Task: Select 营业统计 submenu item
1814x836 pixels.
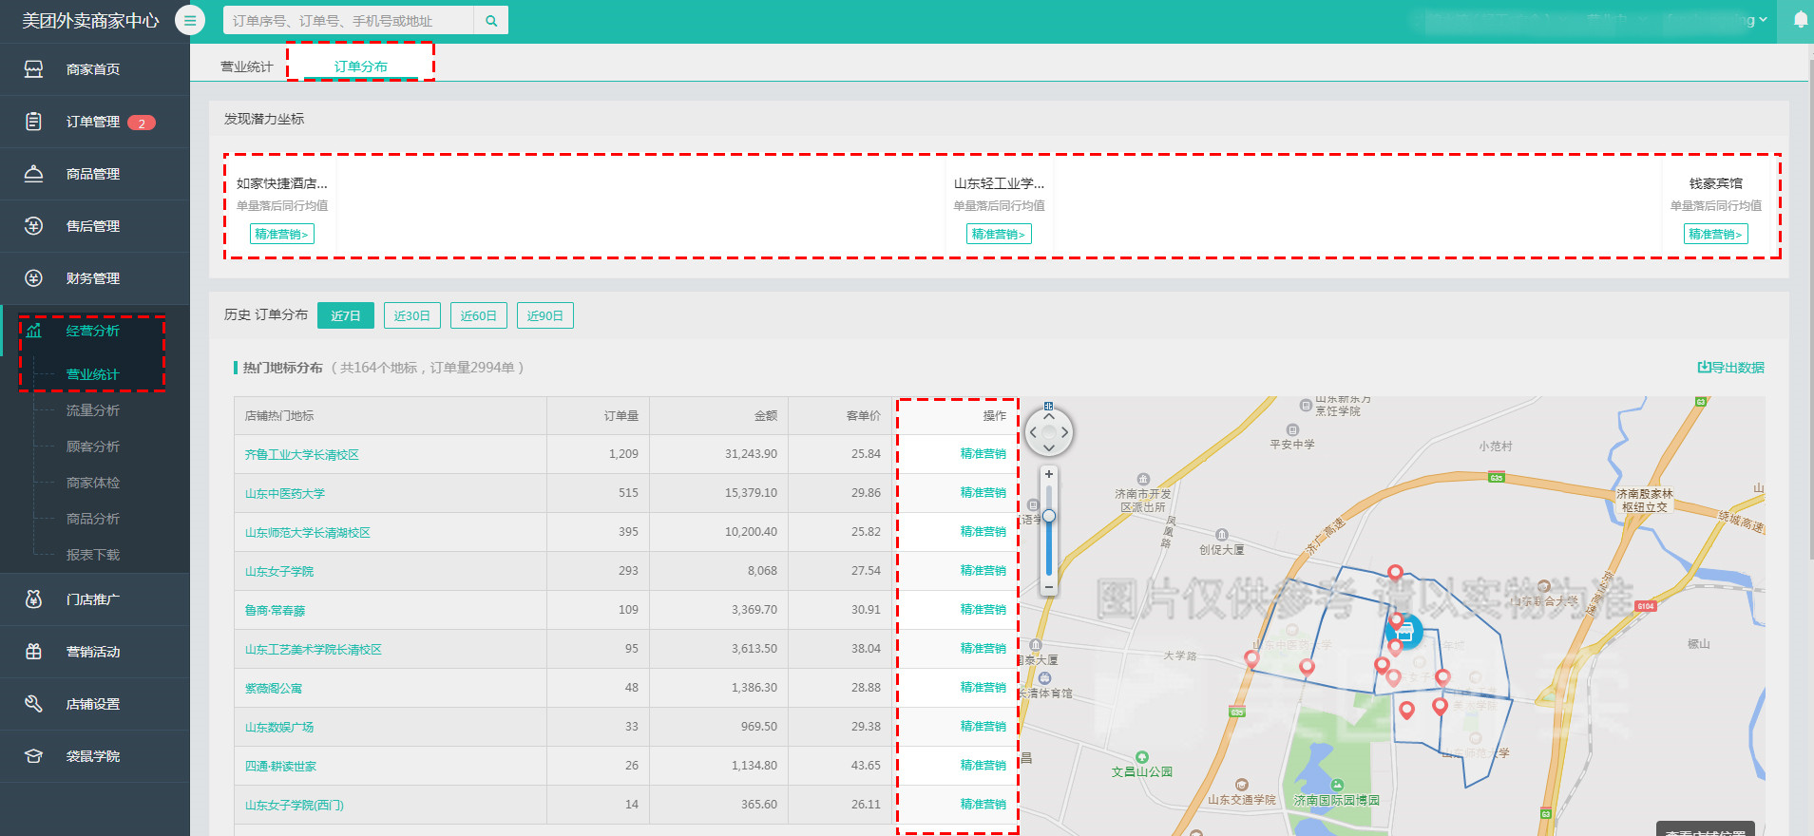Action: click(92, 374)
